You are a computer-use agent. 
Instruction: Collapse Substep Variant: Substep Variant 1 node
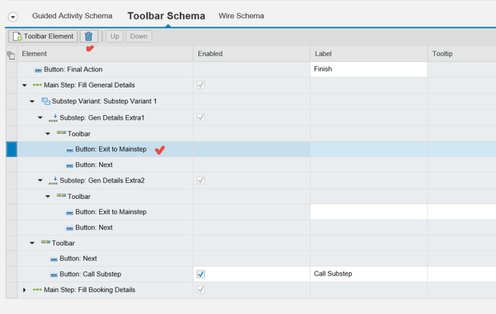tap(32, 102)
